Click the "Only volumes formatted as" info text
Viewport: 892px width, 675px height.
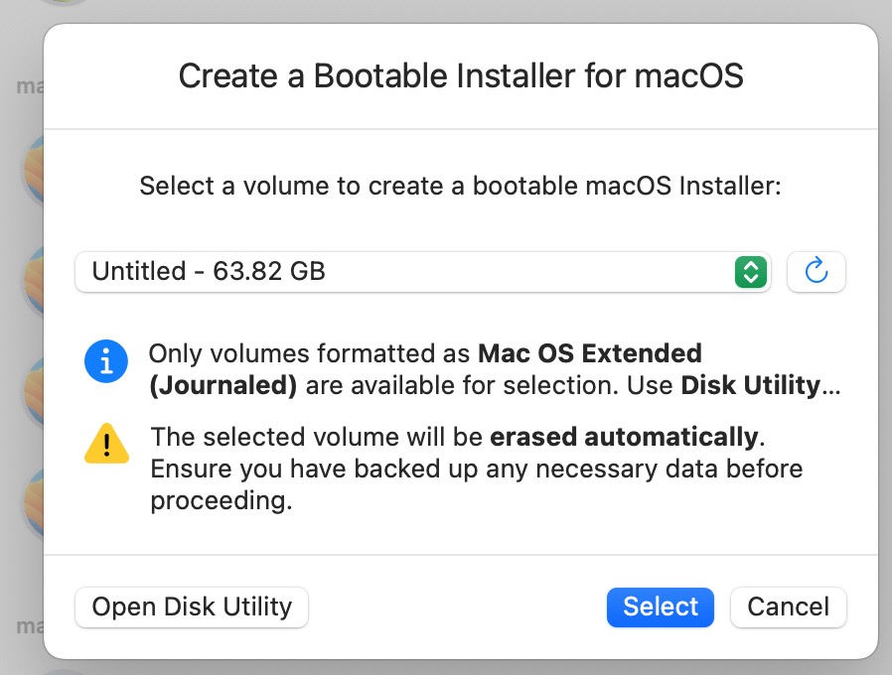(310, 353)
